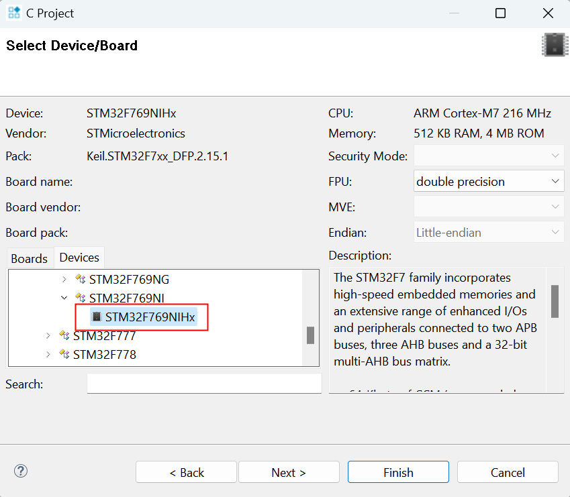Click the STM32F769NIHx device chip icon

coord(97,317)
